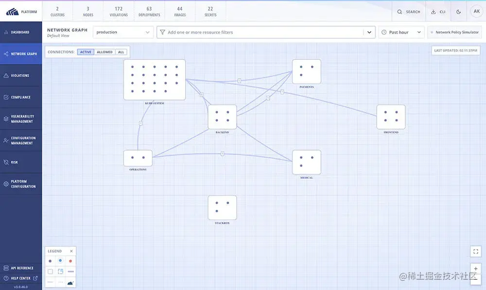
Task: Select the kube-system namespace box
Action: click(155, 80)
